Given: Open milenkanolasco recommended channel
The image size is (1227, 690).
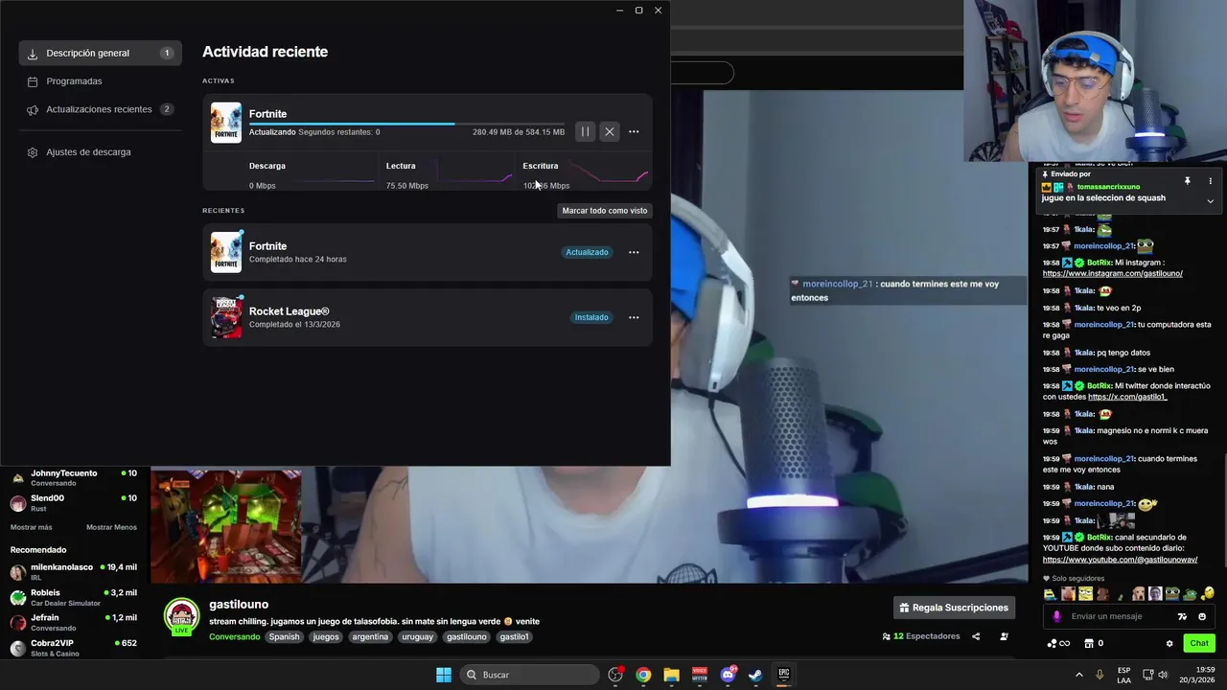Looking at the screenshot, I should click(x=75, y=572).
